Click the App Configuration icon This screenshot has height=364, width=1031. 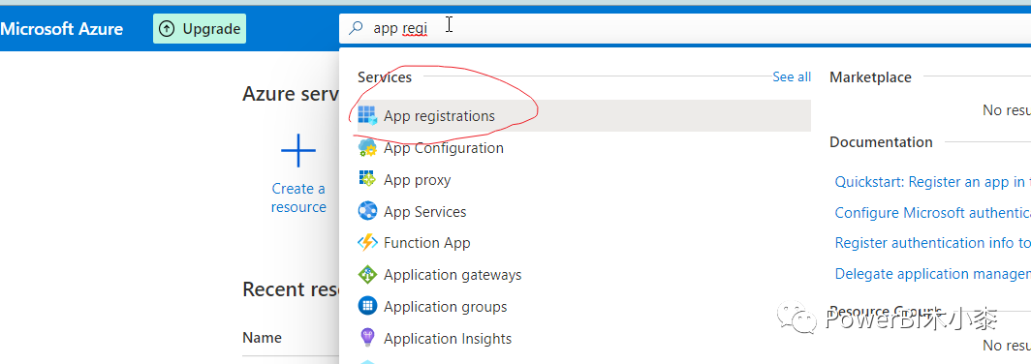point(367,148)
